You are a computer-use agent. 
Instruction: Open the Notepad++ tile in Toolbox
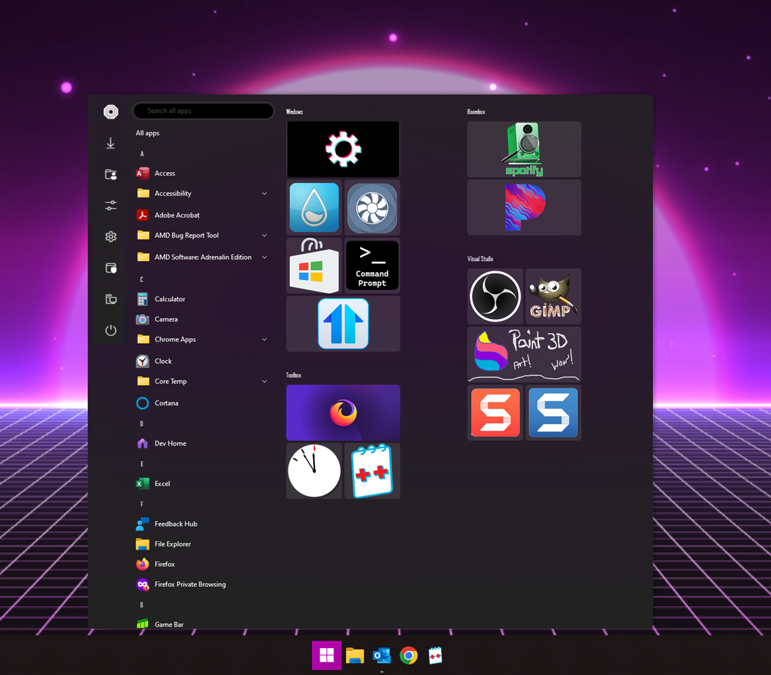pyautogui.click(x=372, y=471)
